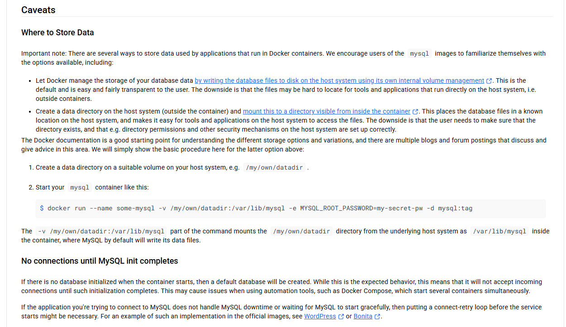Click the dollar prompt in the command block
This screenshot has height=327, width=566.
click(42, 209)
